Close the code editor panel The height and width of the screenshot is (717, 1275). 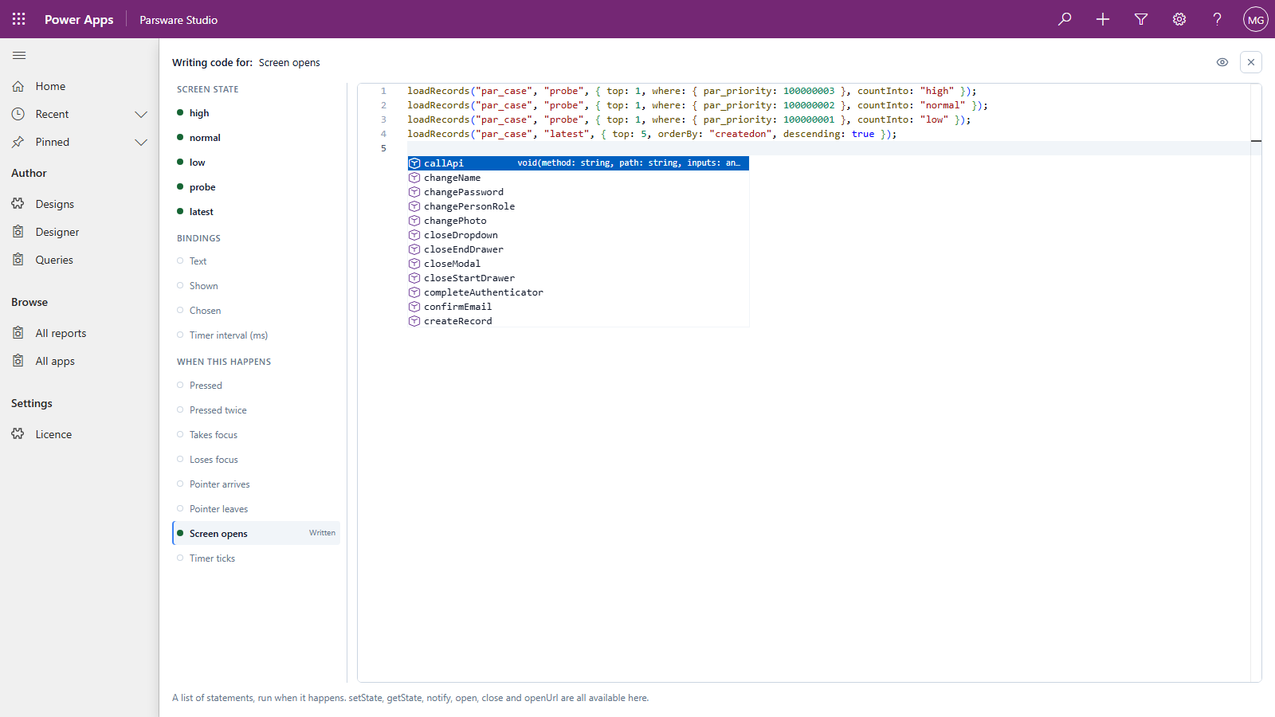tap(1251, 62)
